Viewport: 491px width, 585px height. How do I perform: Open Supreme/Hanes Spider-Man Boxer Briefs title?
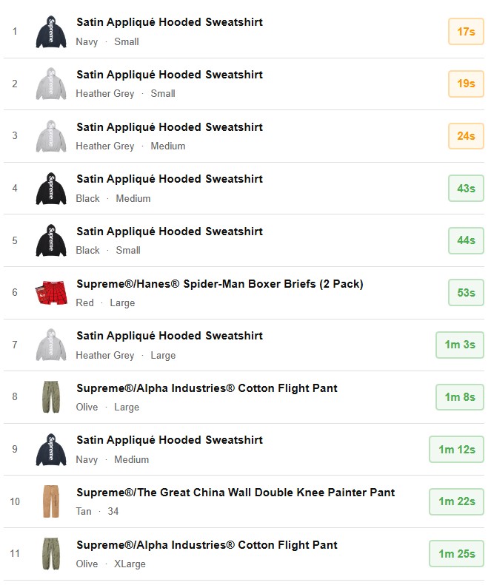click(x=219, y=284)
